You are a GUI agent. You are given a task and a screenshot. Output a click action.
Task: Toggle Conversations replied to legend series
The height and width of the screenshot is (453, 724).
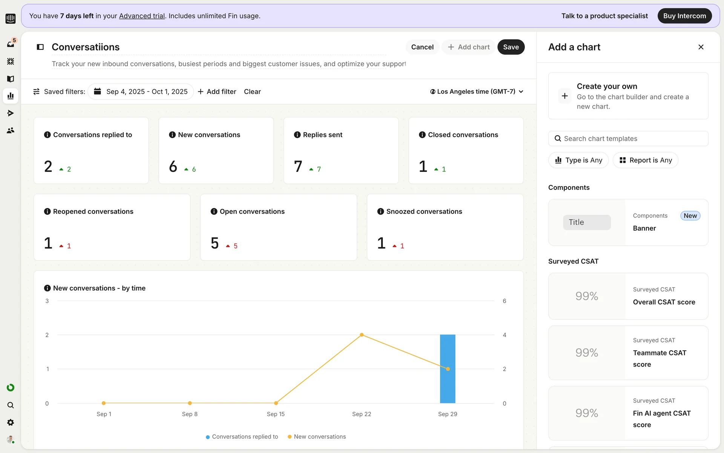point(242,436)
